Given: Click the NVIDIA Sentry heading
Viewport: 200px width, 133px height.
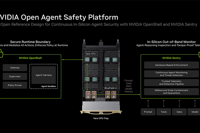Looking at the screenshot, I should point(171,58).
